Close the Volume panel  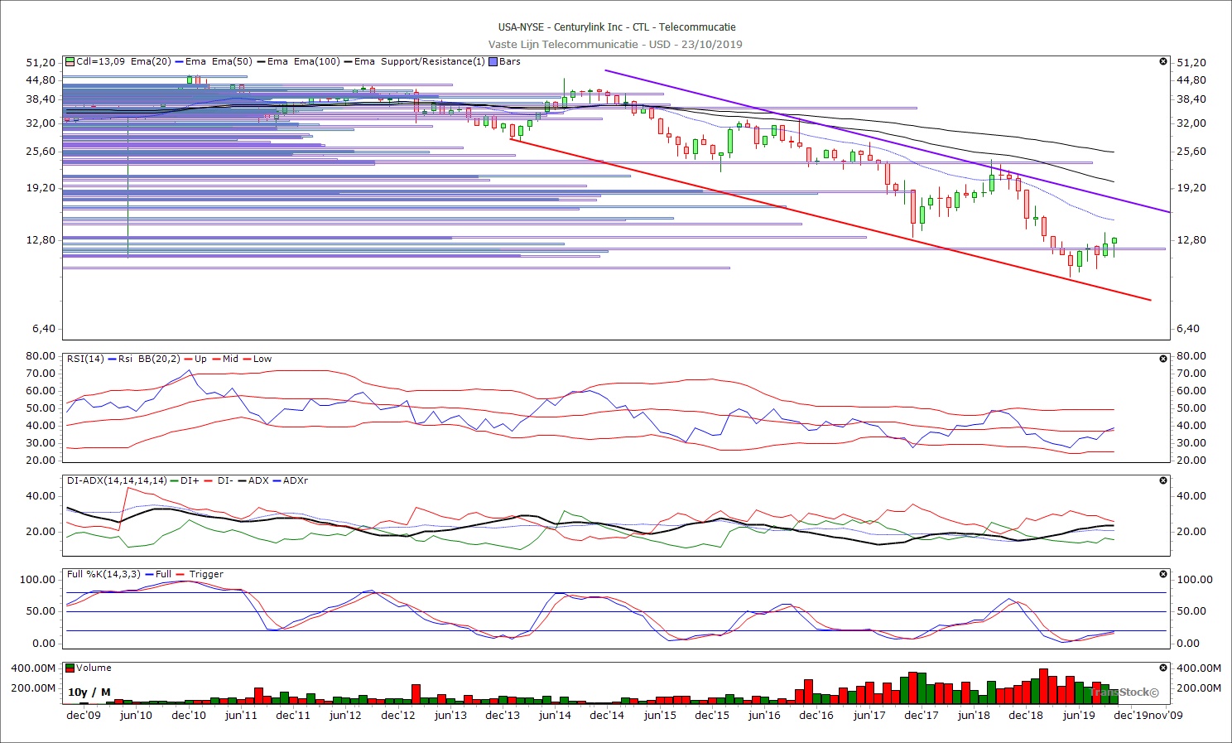click(1163, 668)
